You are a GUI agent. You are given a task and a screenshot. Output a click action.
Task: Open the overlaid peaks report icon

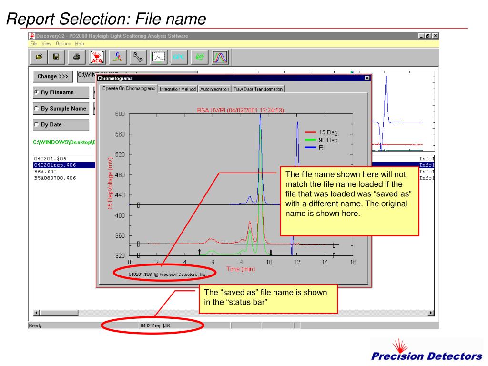coord(220,57)
